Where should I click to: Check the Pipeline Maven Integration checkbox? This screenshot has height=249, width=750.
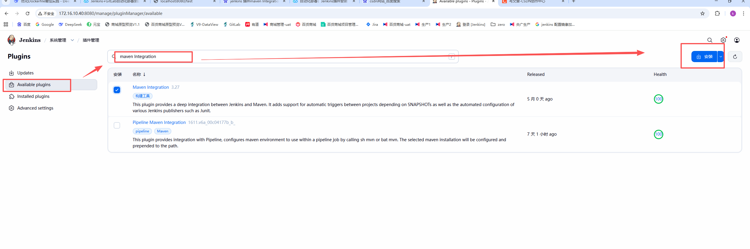117,125
